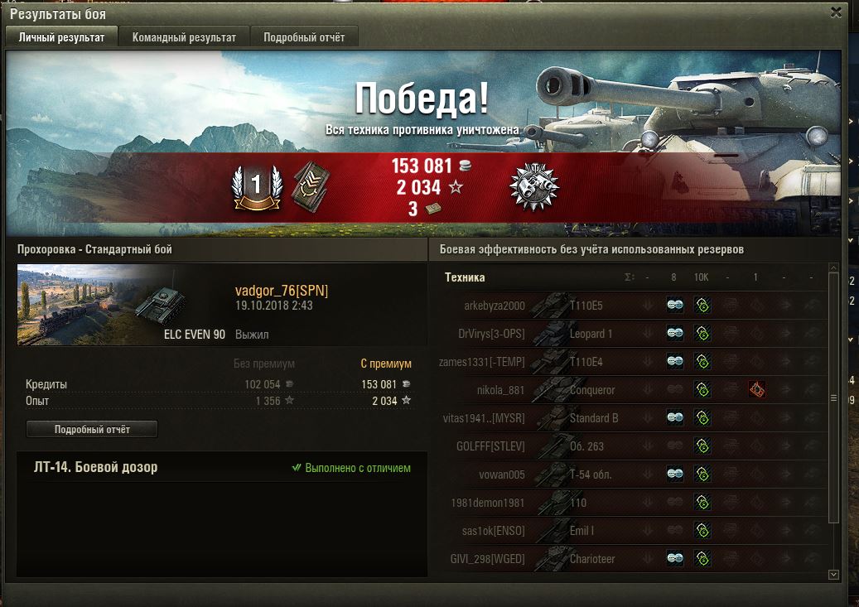
Task: Select the Личный результат tab
Action: pyautogui.click(x=61, y=36)
